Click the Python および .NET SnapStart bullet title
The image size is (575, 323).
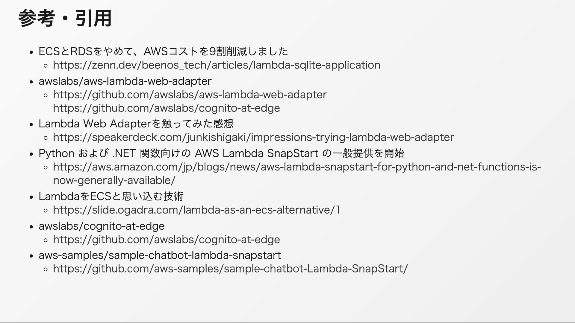(221, 153)
